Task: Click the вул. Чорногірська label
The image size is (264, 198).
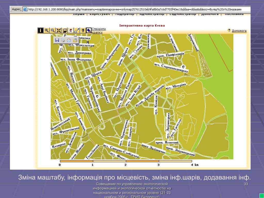Action: coord(123,133)
